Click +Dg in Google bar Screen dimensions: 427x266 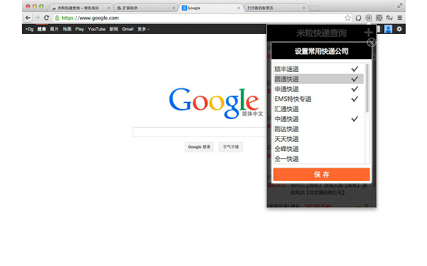(x=29, y=29)
